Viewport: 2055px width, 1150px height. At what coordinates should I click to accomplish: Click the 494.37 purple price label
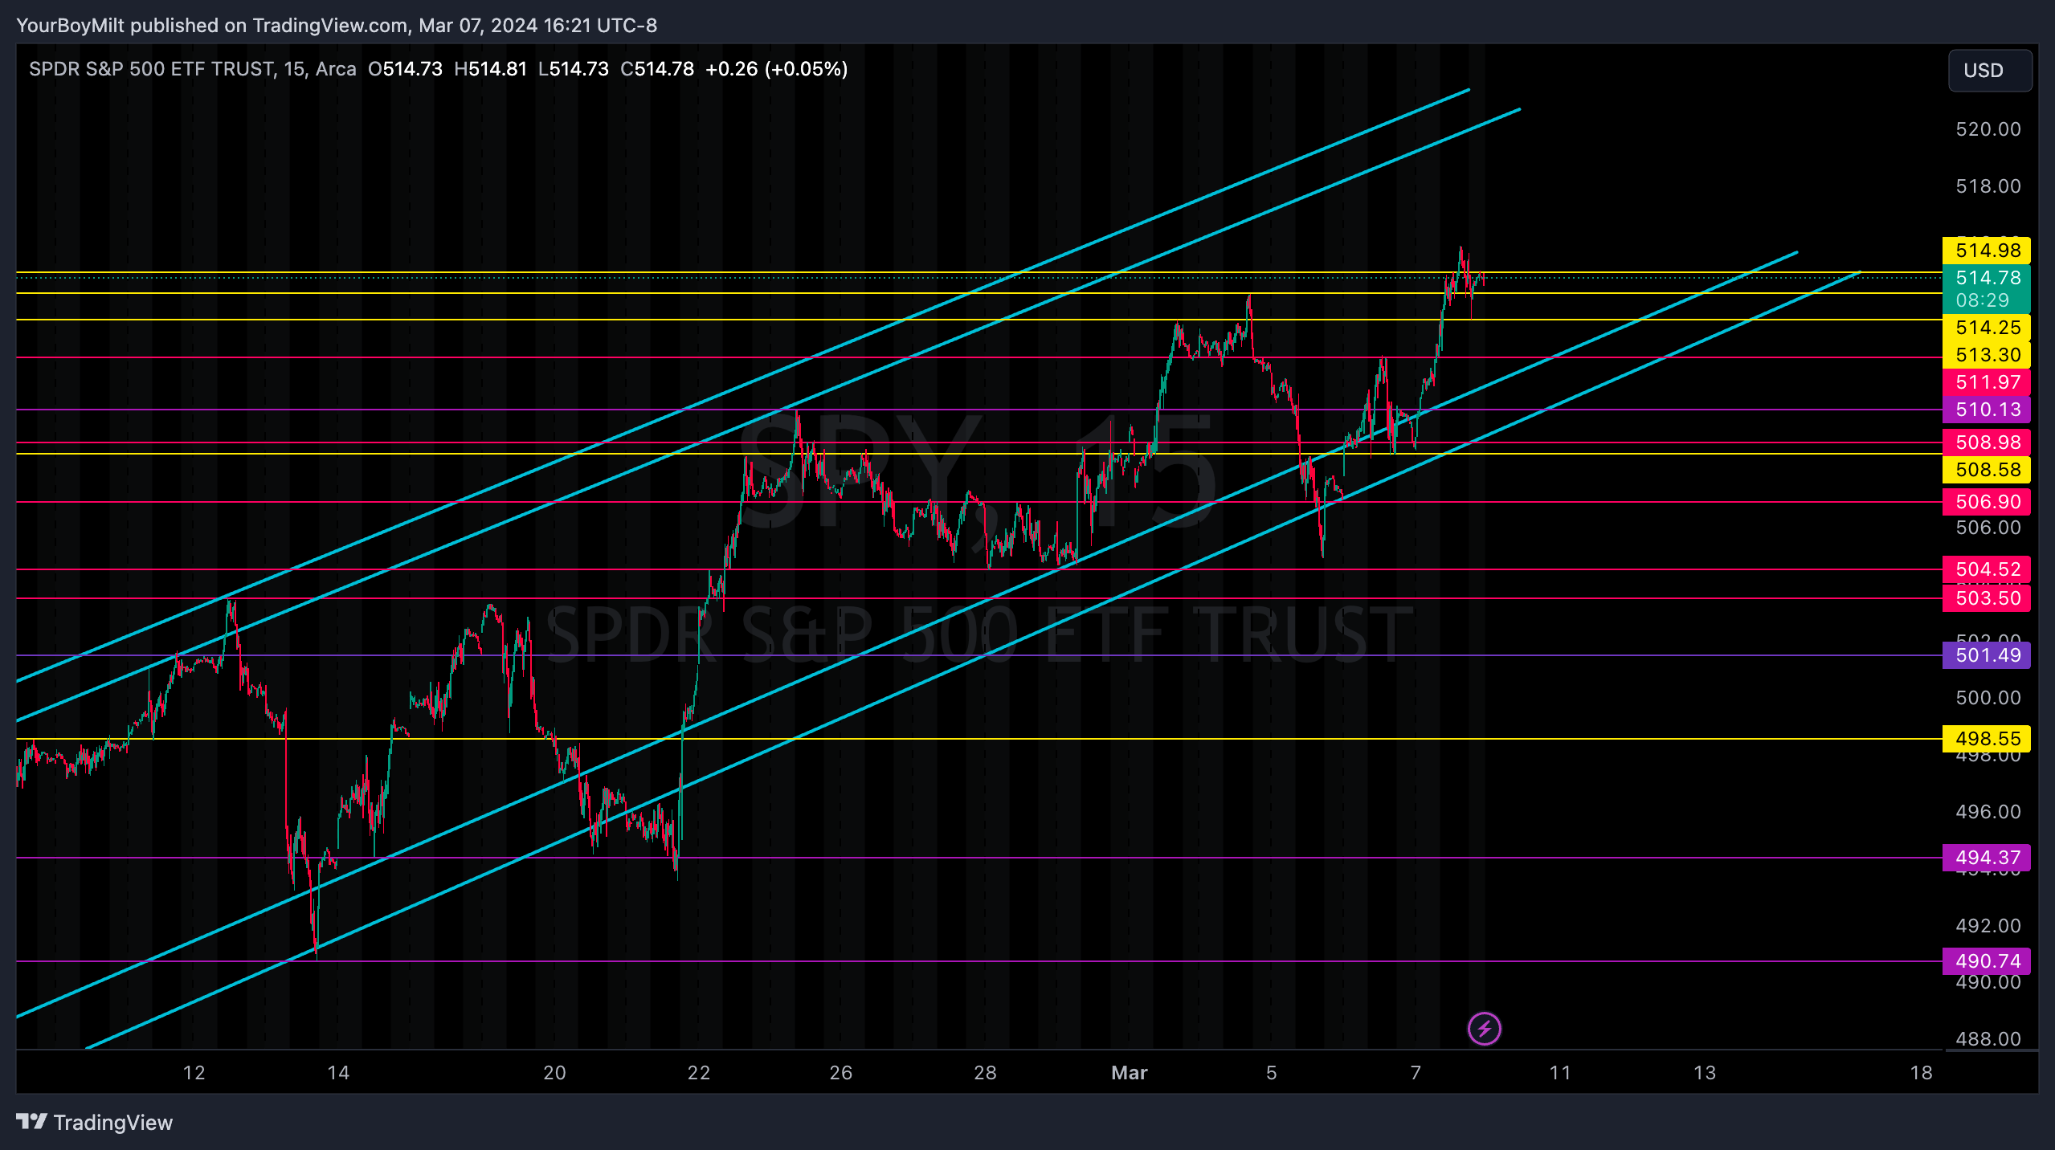pyautogui.click(x=1986, y=858)
